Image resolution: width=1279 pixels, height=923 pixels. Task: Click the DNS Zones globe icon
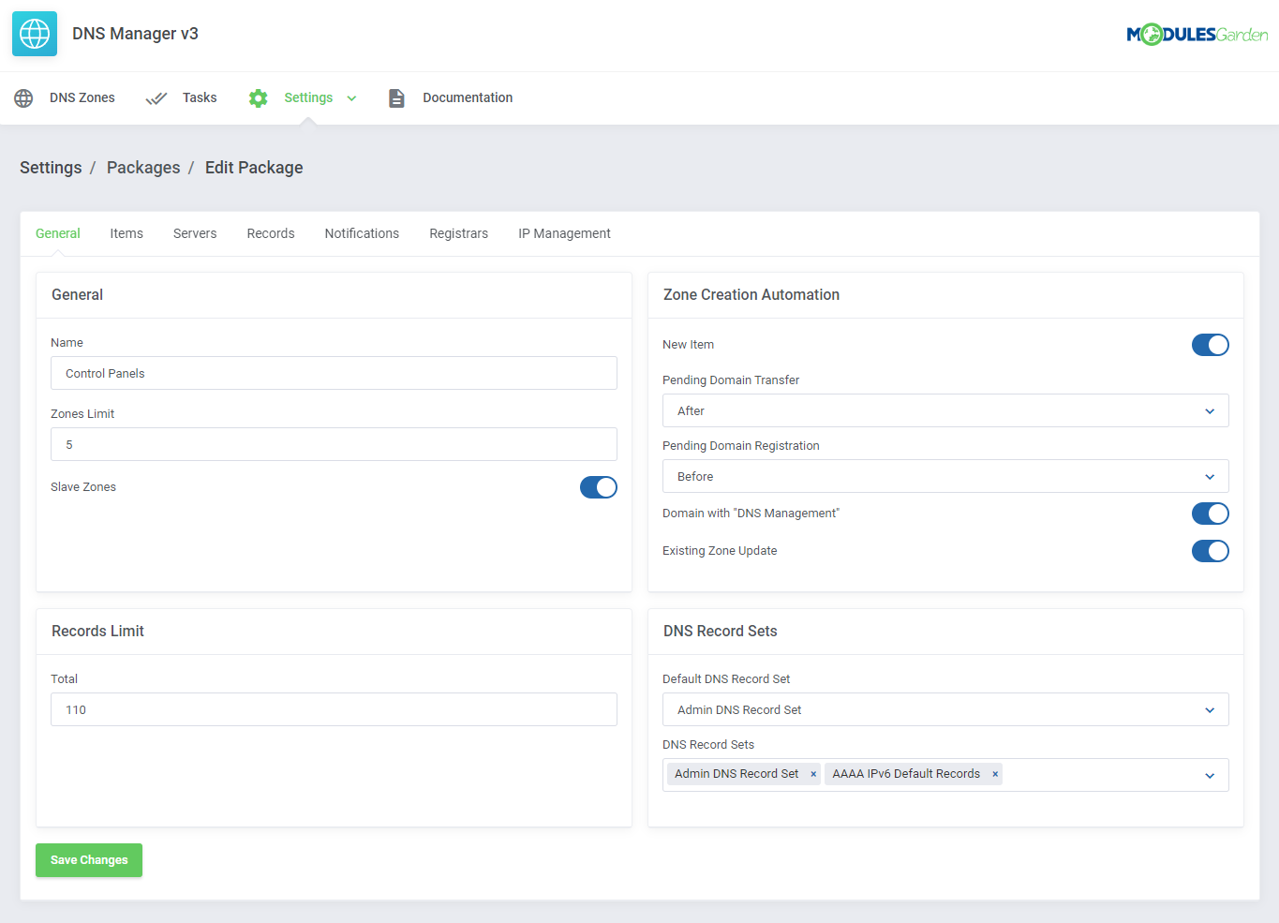point(23,98)
